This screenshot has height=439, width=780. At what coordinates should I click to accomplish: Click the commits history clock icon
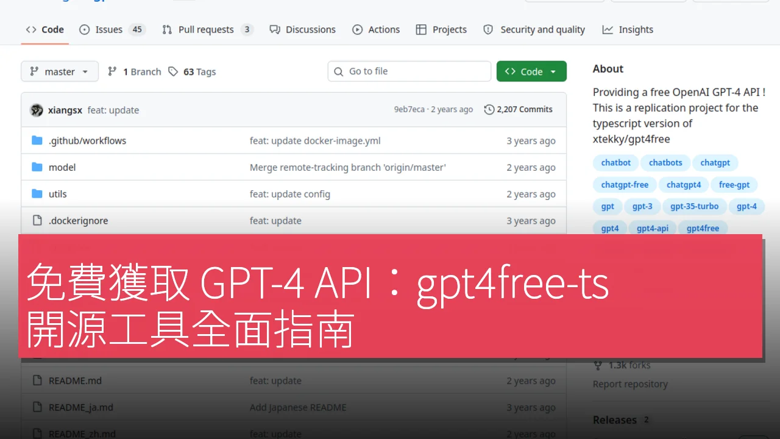pos(489,110)
